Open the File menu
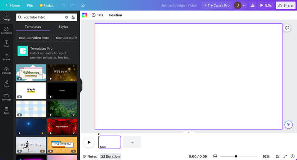The image size is (297, 160). [x=30, y=5]
